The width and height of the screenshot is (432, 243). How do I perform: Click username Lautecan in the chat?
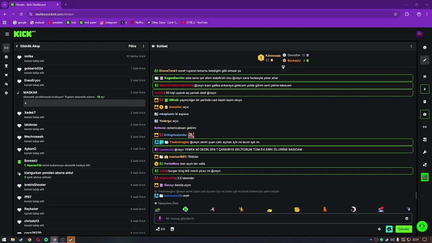click(166, 149)
